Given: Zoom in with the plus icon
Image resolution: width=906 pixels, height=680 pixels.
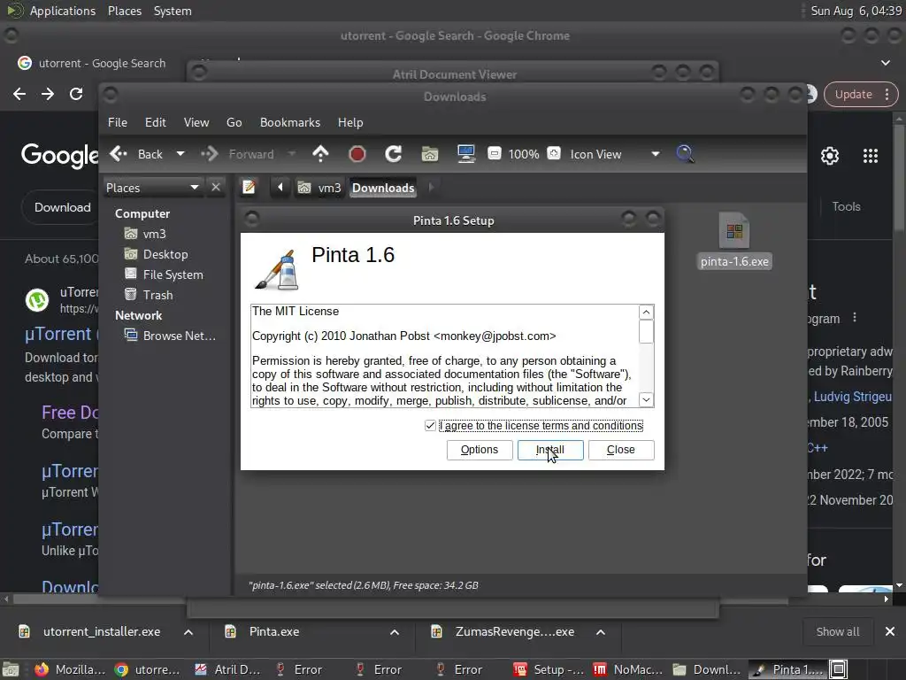Looking at the screenshot, I should coord(554,154).
